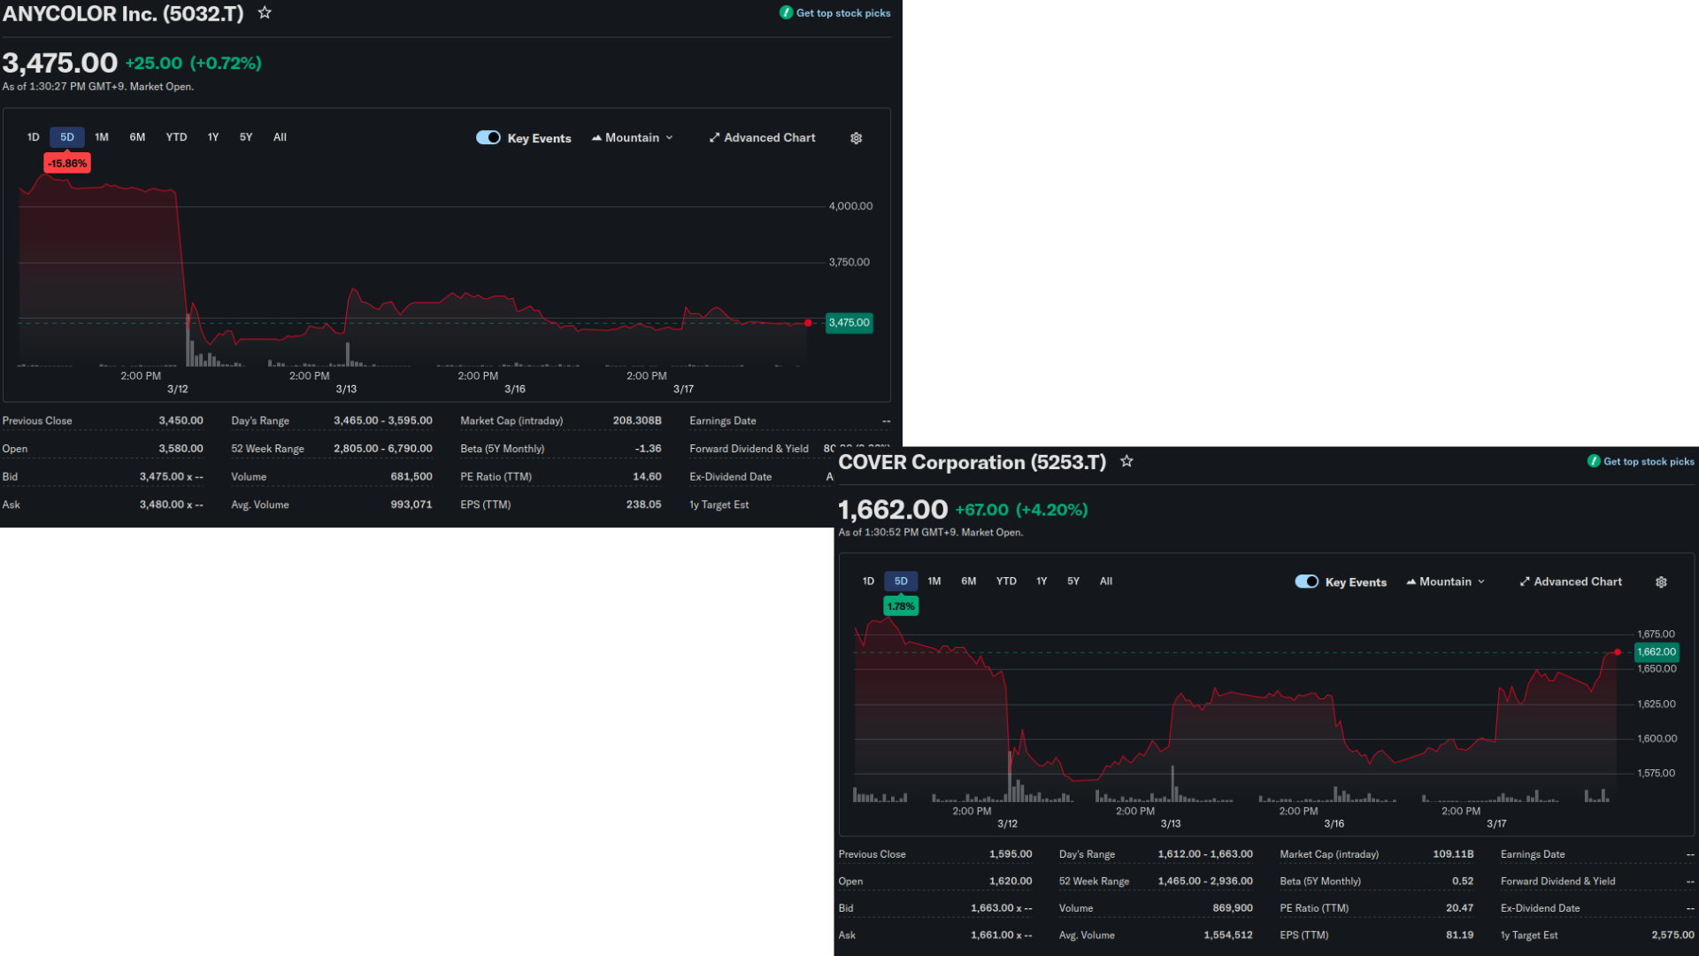This screenshot has width=1699, height=956.
Task: Star COVER Corporation to add to watchlist
Action: tap(1126, 461)
